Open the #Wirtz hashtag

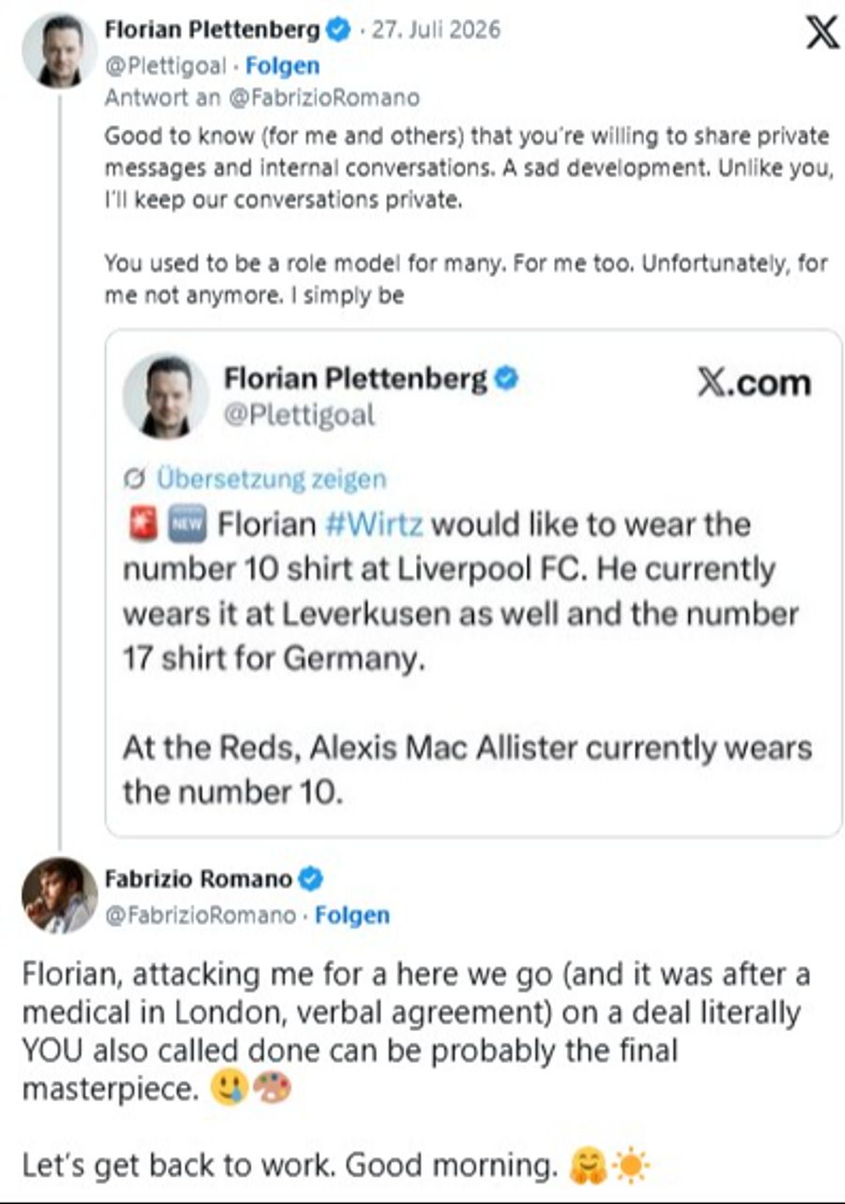click(373, 524)
